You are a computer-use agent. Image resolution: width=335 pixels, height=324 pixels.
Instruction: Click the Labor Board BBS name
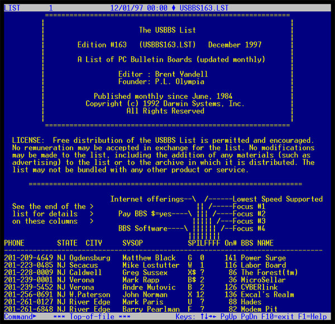(x=263, y=265)
